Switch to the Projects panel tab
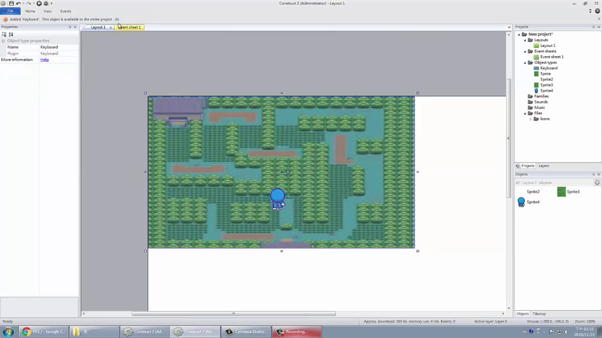The image size is (602, 338). click(525, 166)
